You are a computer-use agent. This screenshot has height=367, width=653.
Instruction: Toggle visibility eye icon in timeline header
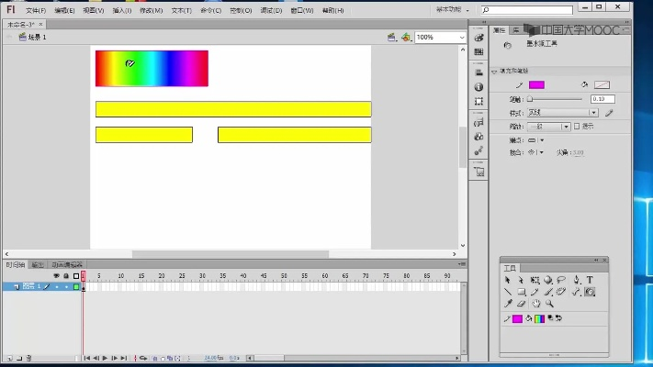[56, 275]
